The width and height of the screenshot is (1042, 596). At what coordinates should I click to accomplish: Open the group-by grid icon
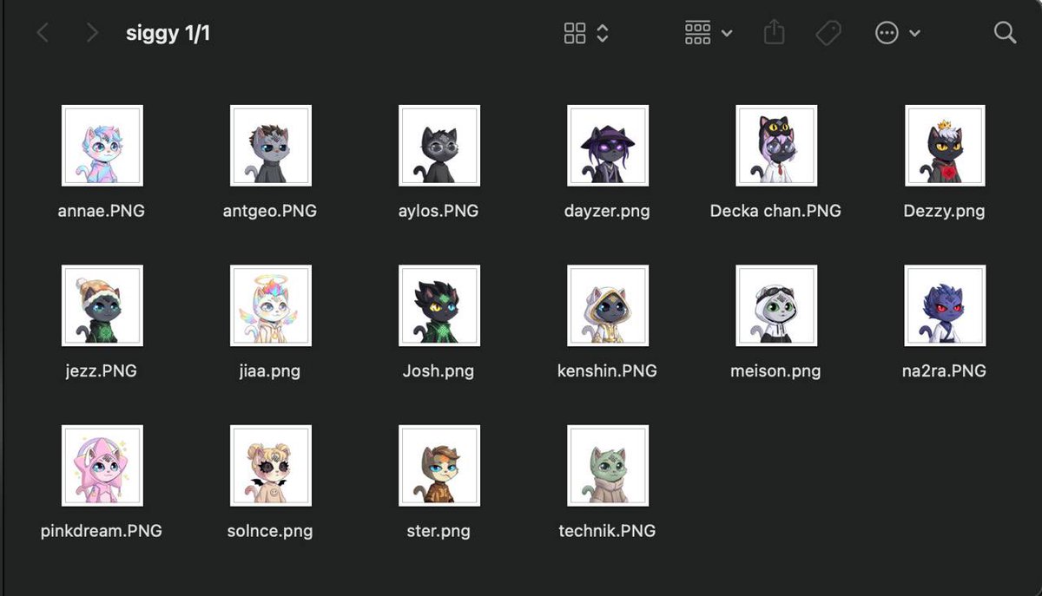tap(697, 34)
